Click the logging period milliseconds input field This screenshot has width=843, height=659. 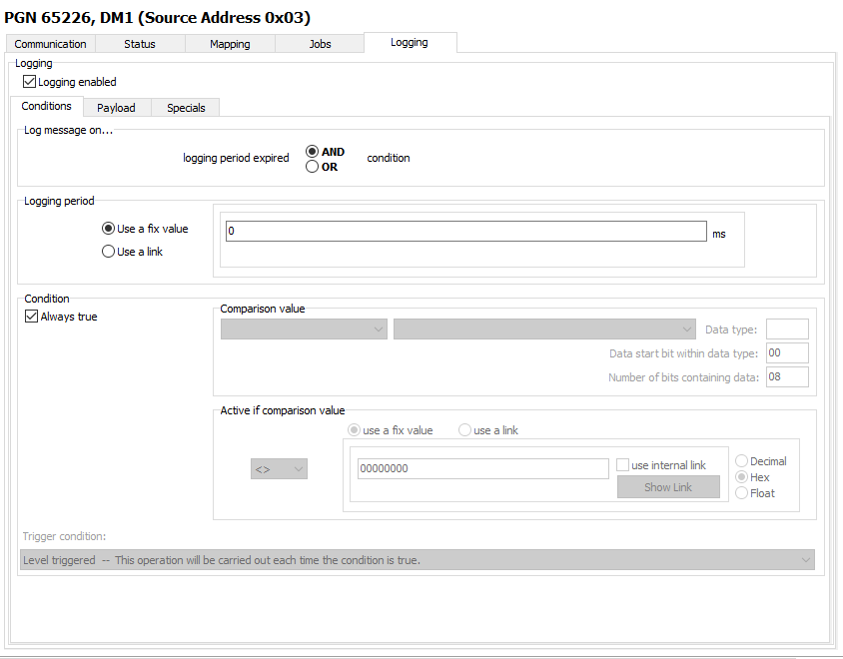pyautogui.click(x=465, y=232)
